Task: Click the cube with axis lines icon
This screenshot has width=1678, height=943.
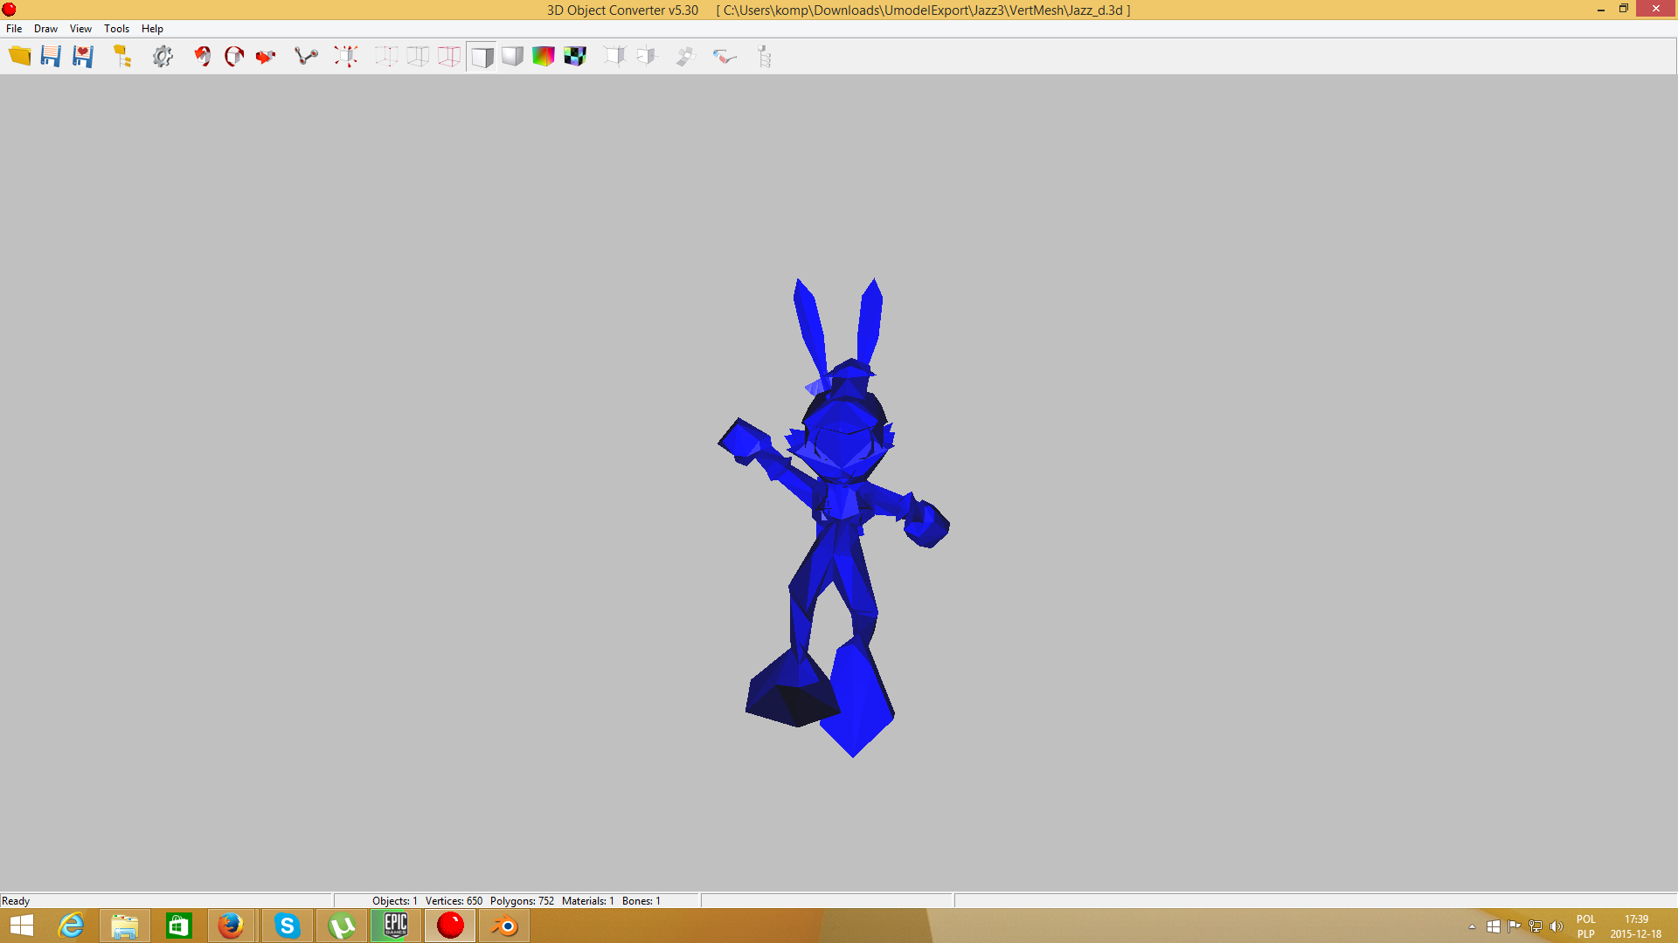Action: [x=647, y=57]
